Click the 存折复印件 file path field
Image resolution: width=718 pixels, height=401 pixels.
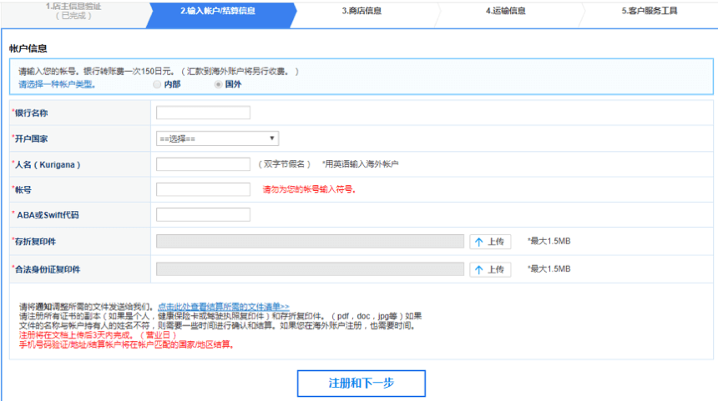point(310,242)
